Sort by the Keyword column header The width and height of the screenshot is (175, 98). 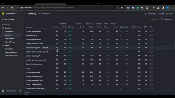point(29,27)
